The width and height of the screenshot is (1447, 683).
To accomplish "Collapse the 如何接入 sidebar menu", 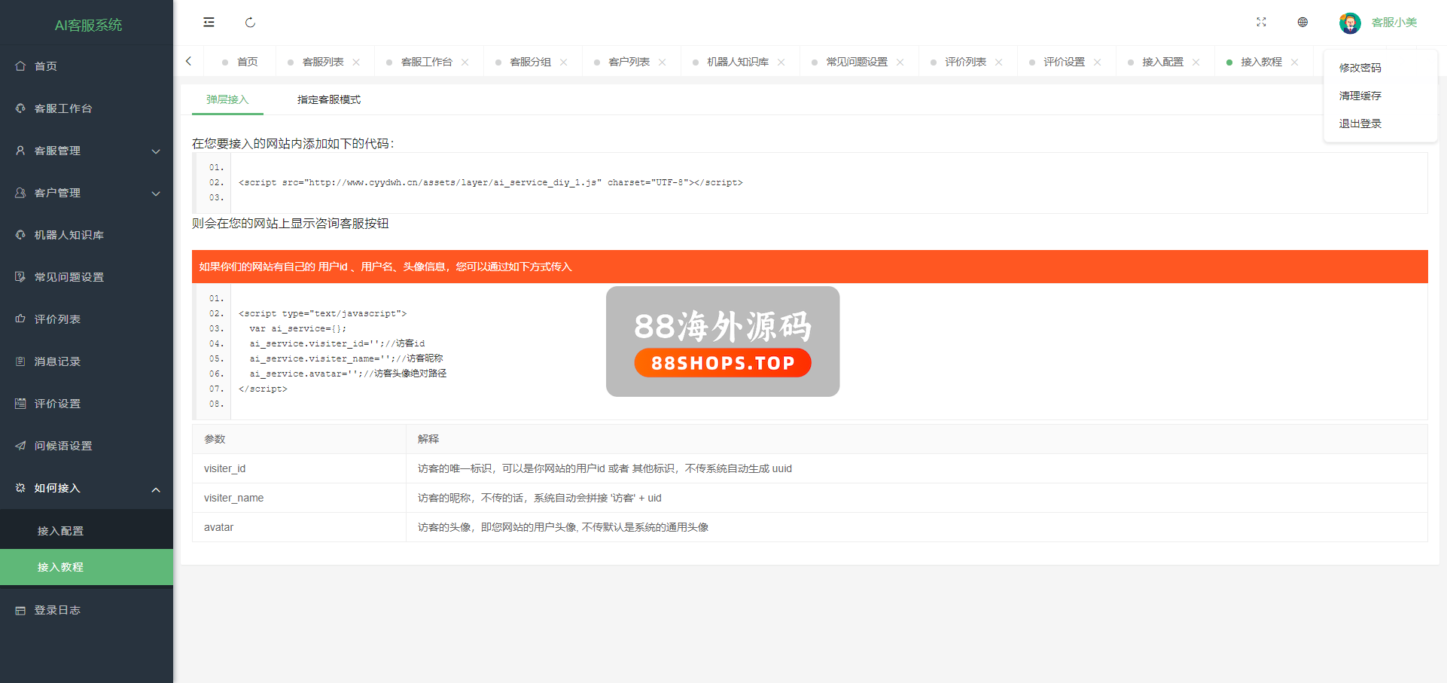I will [x=87, y=488].
